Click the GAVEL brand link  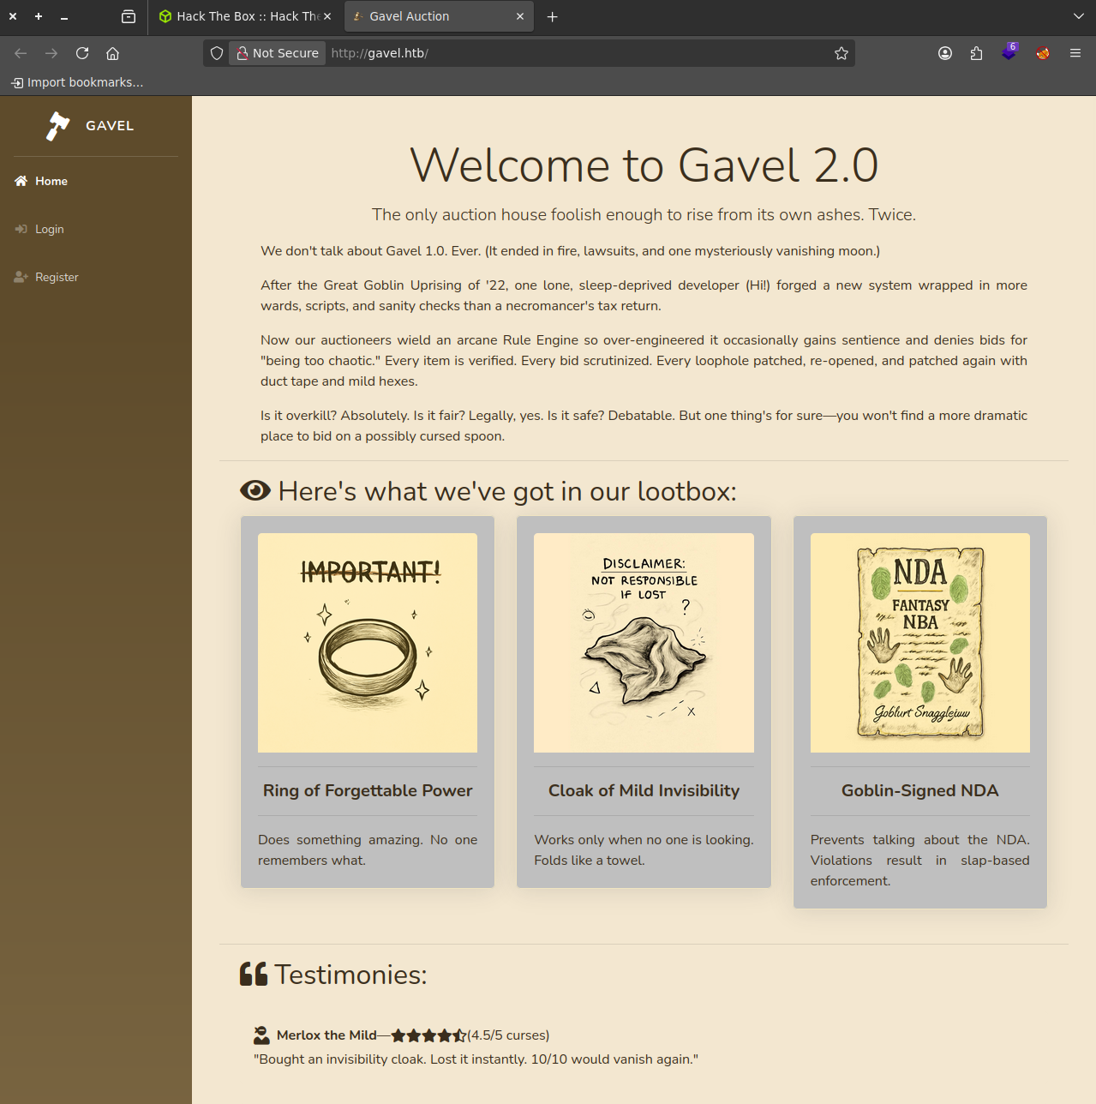(90, 126)
